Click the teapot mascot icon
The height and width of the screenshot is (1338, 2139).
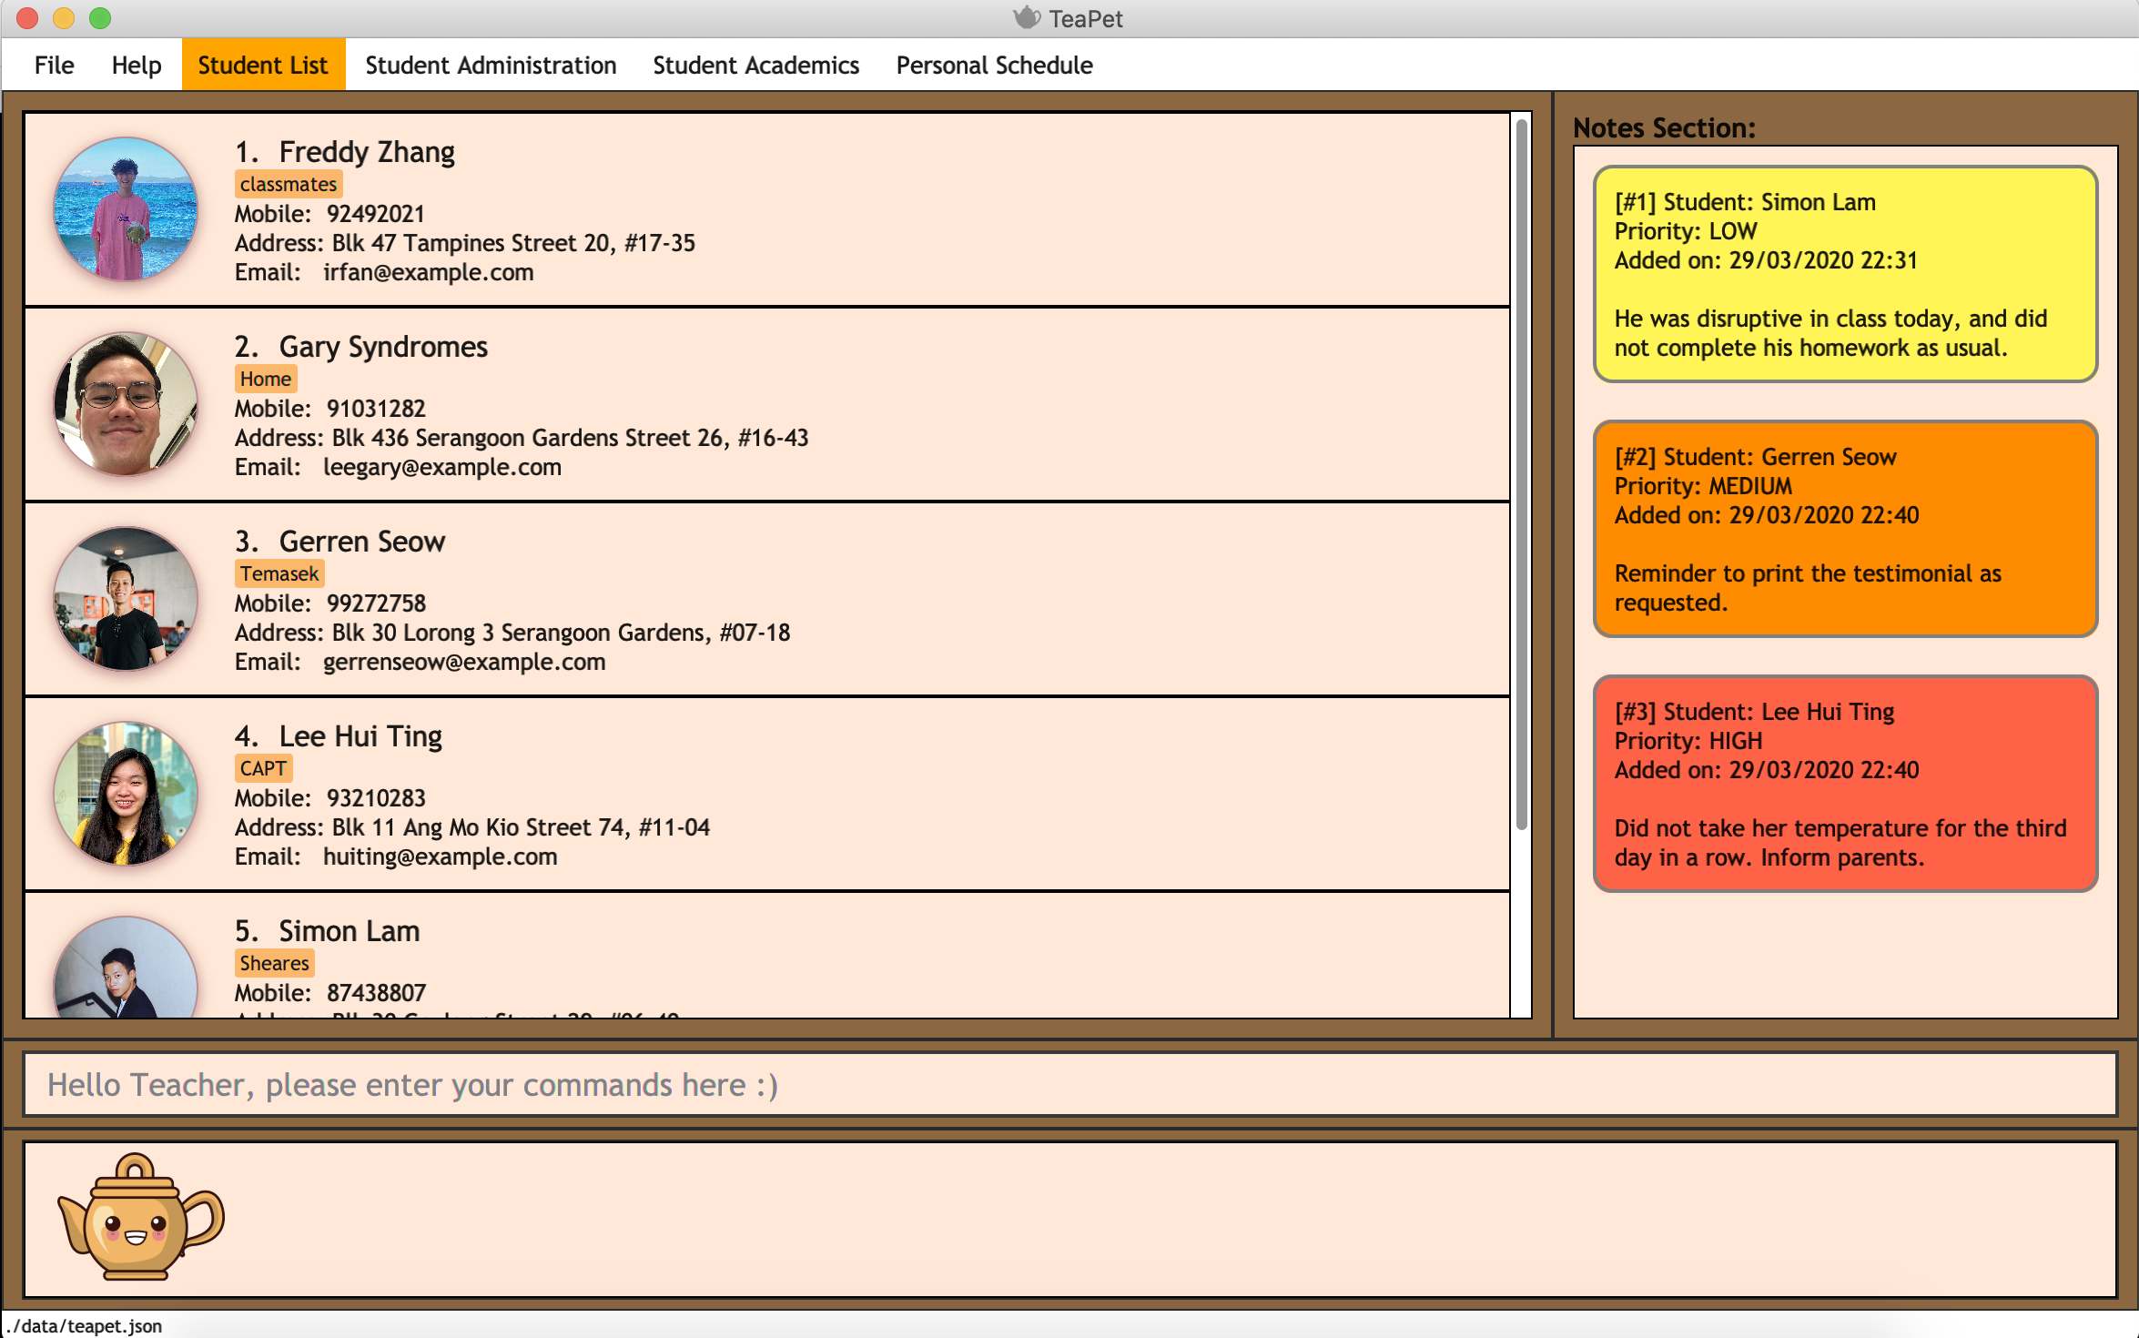tap(139, 1217)
